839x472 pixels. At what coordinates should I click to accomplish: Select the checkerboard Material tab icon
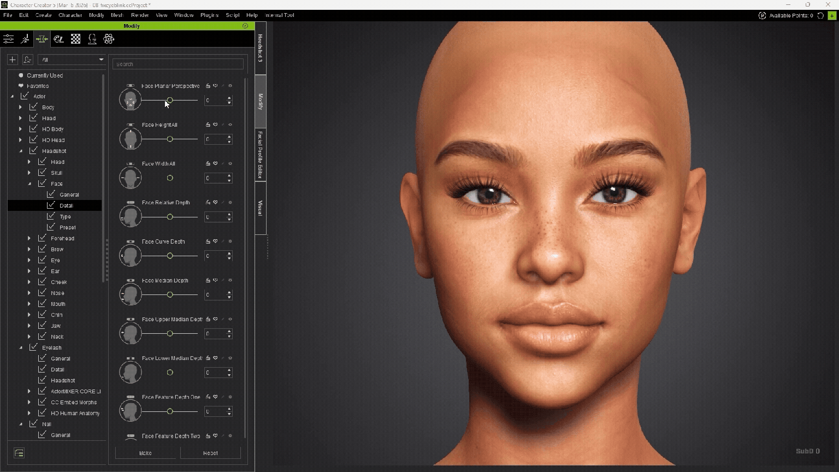(75, 39)
